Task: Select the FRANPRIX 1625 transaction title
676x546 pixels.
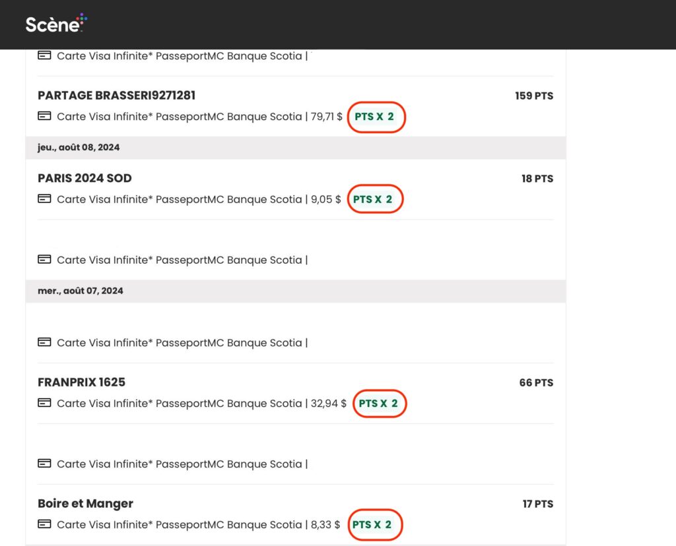Action: [81, 382]
